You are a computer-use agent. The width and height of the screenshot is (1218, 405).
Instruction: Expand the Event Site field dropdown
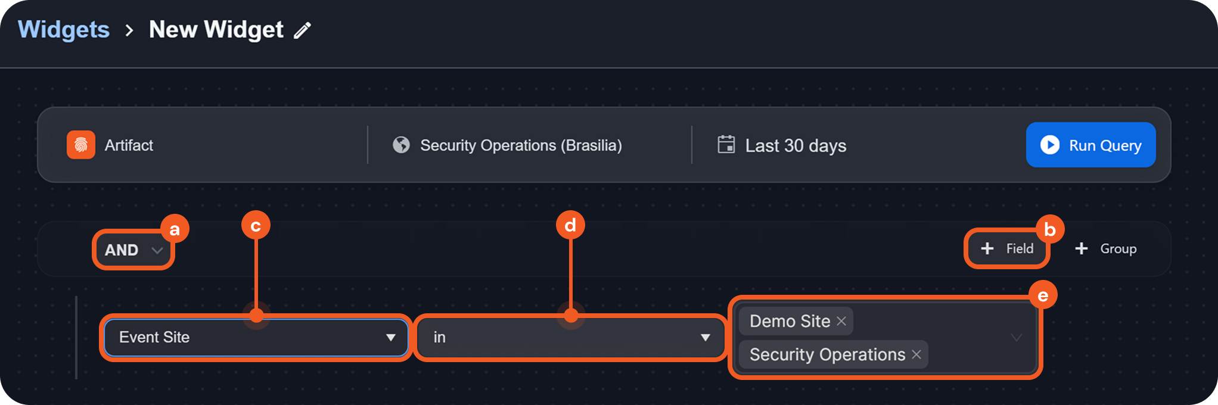tap(390, 338)
